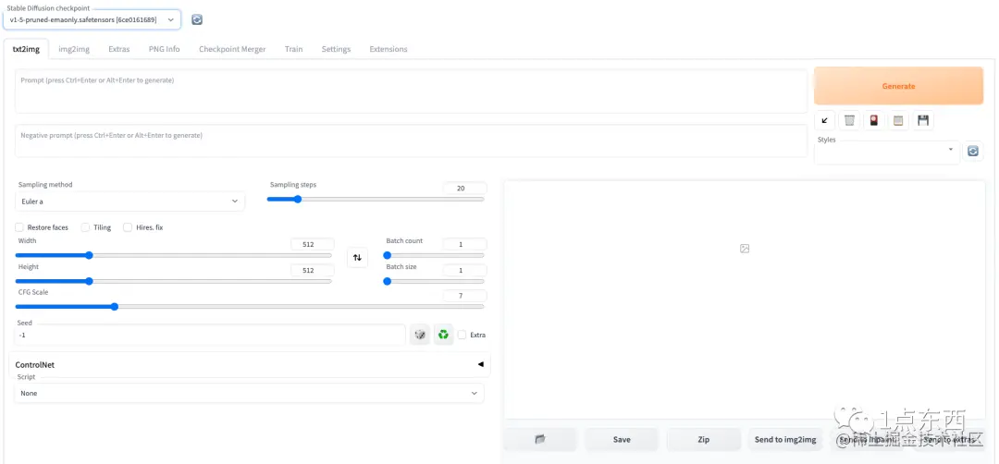Open the PNG Info tab
This screenshot has height=464, width=999.
pyautogui.click(x=165, y=49)
